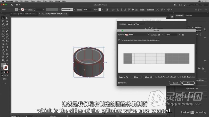Image resolution: width=209 pixels, height=117 pixels.
Task: Click the Style swatch in control bar
Action: 100,10
